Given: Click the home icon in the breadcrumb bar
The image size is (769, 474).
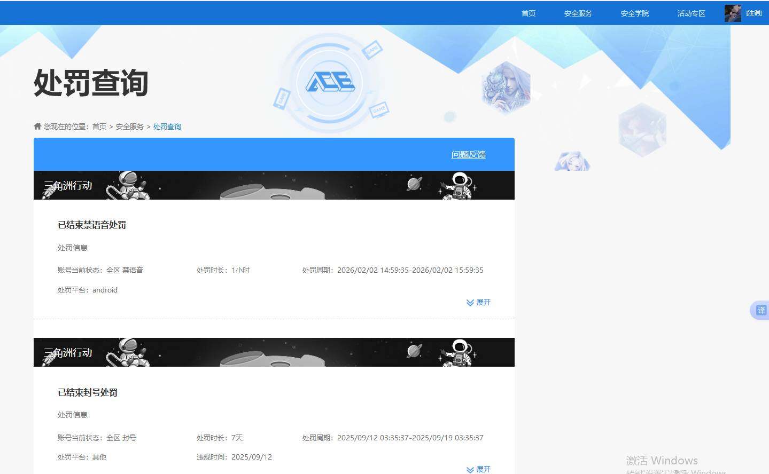Looking at the screenshot, I should coord(37,126).
